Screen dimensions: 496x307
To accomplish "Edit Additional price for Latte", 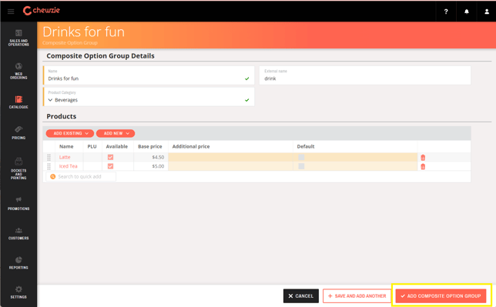I will tap(230, 157).
